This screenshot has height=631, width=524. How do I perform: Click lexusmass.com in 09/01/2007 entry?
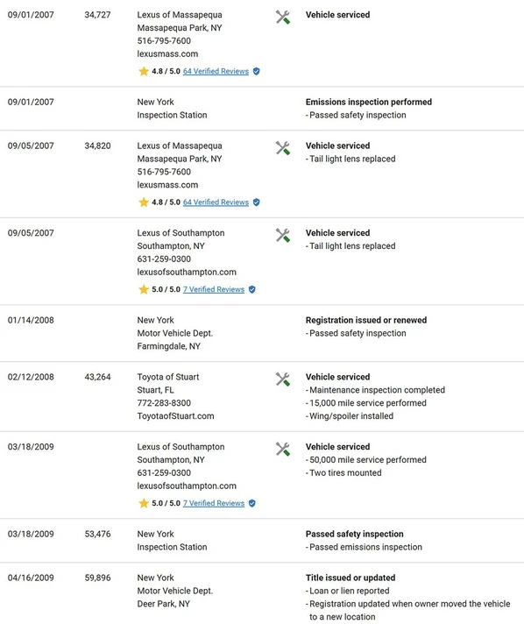(167, 54)
